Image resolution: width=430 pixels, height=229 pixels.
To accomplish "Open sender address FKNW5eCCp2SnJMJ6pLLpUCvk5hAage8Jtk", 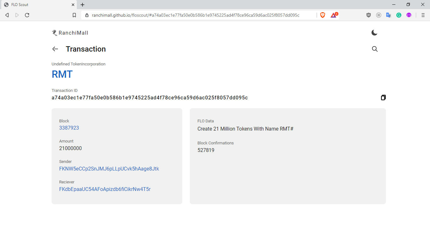I will point(109,169).
